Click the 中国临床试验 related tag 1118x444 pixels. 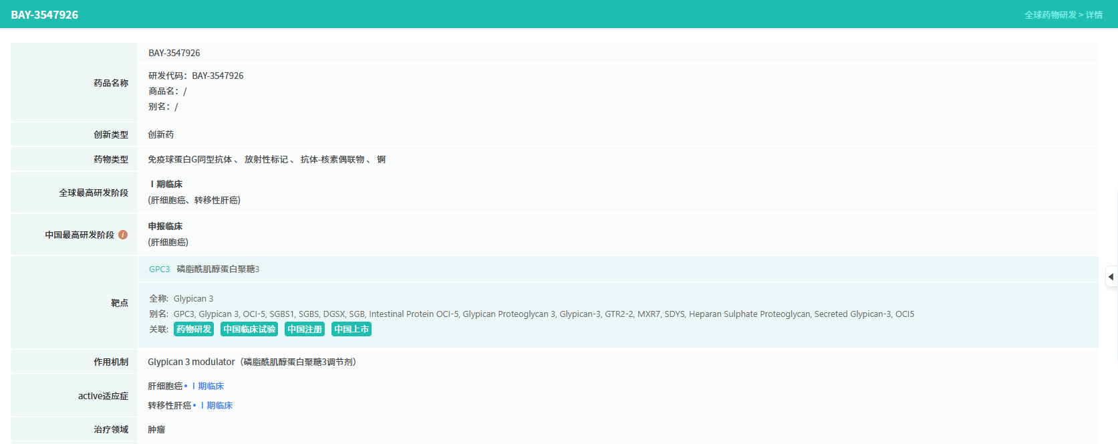click(249, 329)
